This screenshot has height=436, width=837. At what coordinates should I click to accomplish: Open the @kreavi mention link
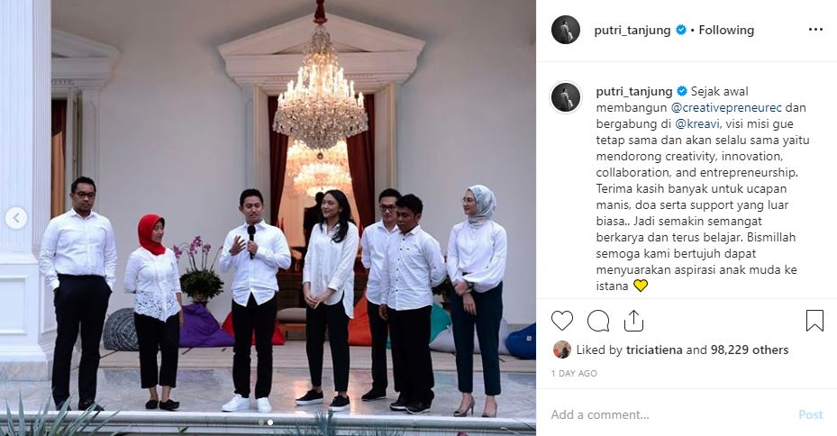[x=697, y=123]
